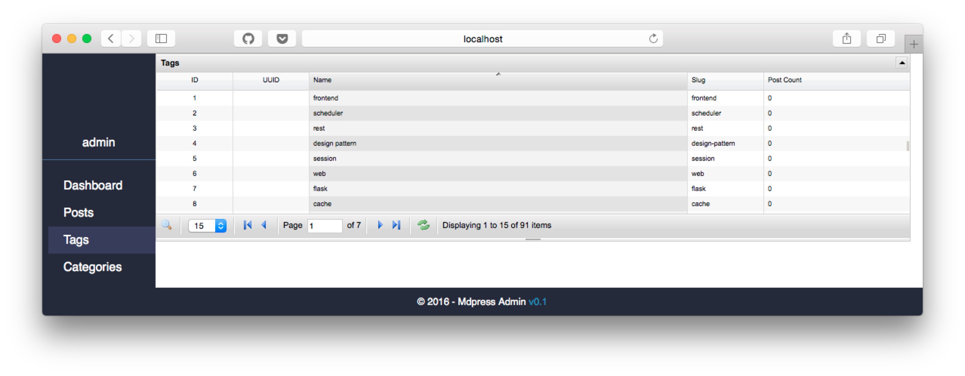Click post count for frontend row
Image resolution: width=965 pixels, height=376 pixels.
tap(837, 98)
